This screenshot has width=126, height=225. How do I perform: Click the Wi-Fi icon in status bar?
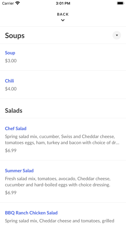click(18, 3)
